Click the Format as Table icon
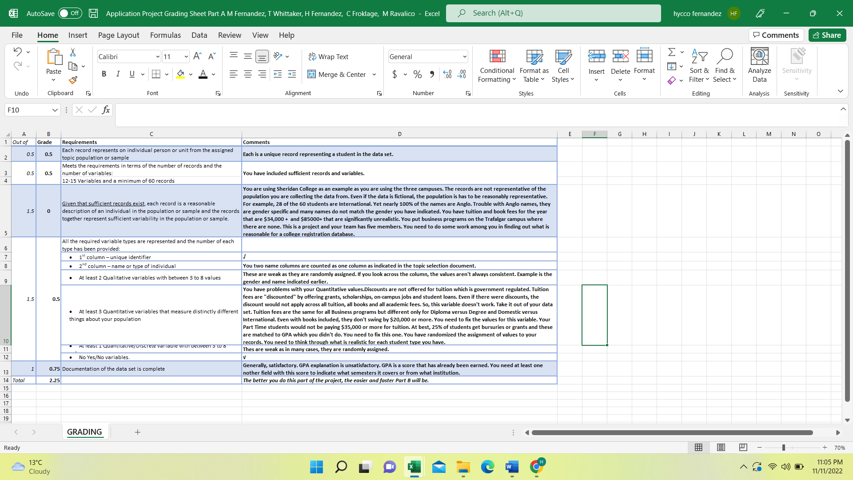The width and height of the screenshot is (853, 480). point(534,66)
